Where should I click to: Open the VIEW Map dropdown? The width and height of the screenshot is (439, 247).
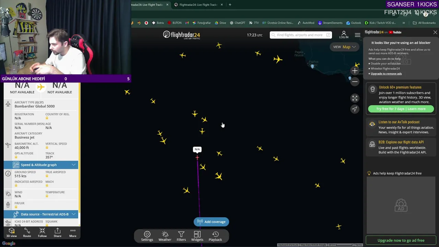click(344, 47)
